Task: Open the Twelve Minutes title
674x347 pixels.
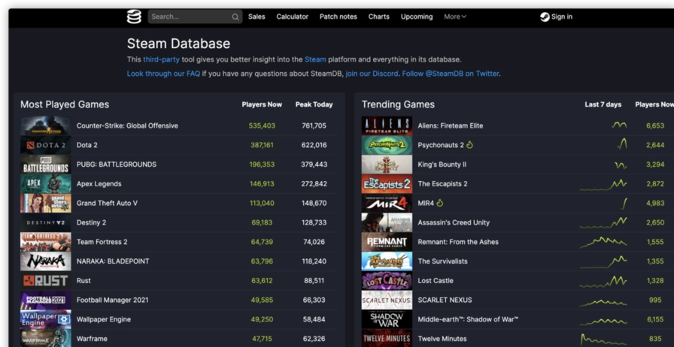Action: click(x=442, y=339)
